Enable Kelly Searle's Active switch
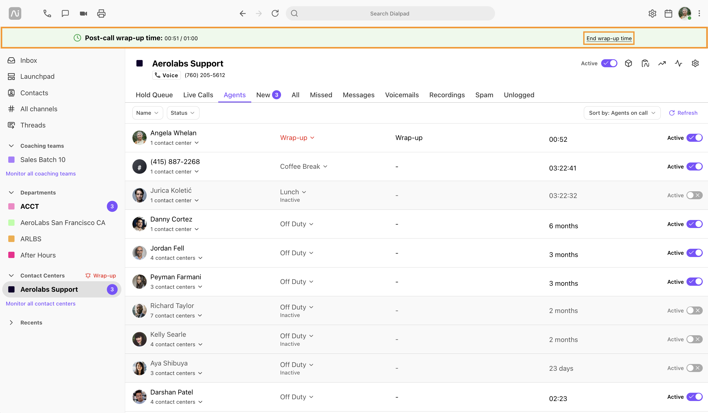The height and width of the screenshot is (413, 708). point(694,339)
